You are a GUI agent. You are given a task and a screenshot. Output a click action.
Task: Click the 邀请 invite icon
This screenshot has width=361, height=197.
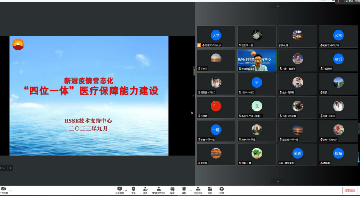coord(145,190)
